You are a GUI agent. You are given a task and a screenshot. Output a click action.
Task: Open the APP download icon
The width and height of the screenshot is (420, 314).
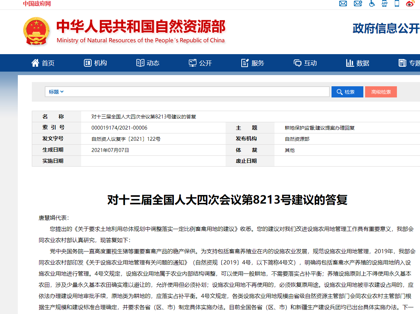point(384,3)
